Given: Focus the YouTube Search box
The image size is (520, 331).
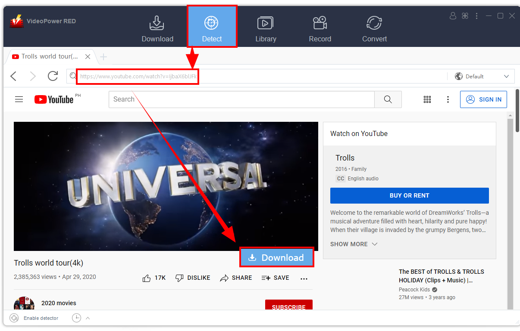Looking at the screenshot, I should (241, 99).
